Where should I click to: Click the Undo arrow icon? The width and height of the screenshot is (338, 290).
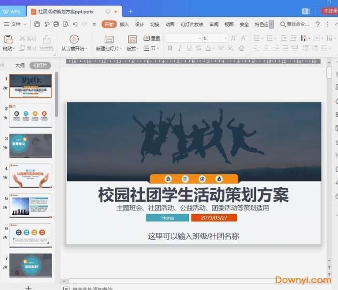point(75,24)
